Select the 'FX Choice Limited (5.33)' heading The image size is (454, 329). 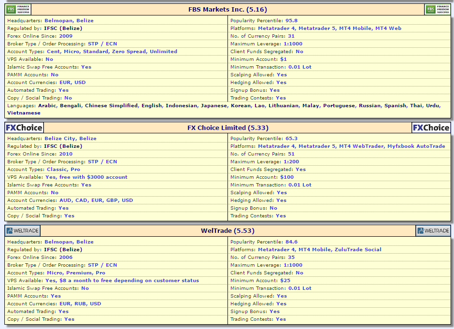coord(228,128)
